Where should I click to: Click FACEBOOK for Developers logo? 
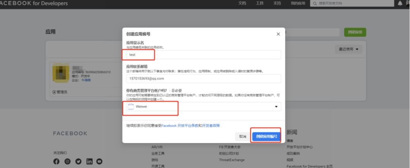point(34,3)
